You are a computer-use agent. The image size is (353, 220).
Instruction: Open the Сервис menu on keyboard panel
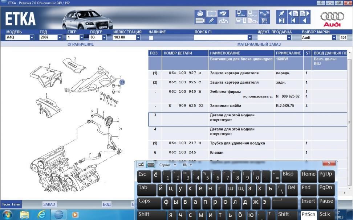point(167,165)
